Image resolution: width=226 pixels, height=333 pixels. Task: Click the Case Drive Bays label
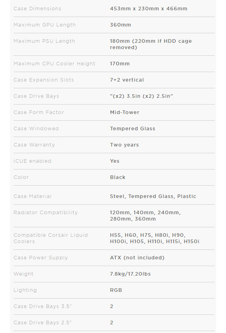tap(36, 96)
